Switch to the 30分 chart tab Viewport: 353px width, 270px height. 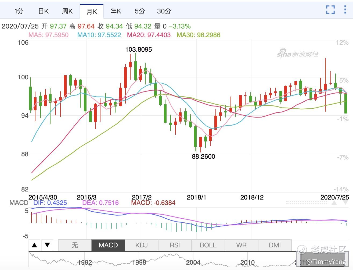point(164,11)
